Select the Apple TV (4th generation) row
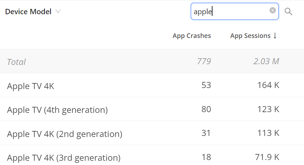 tap(152, 109)
